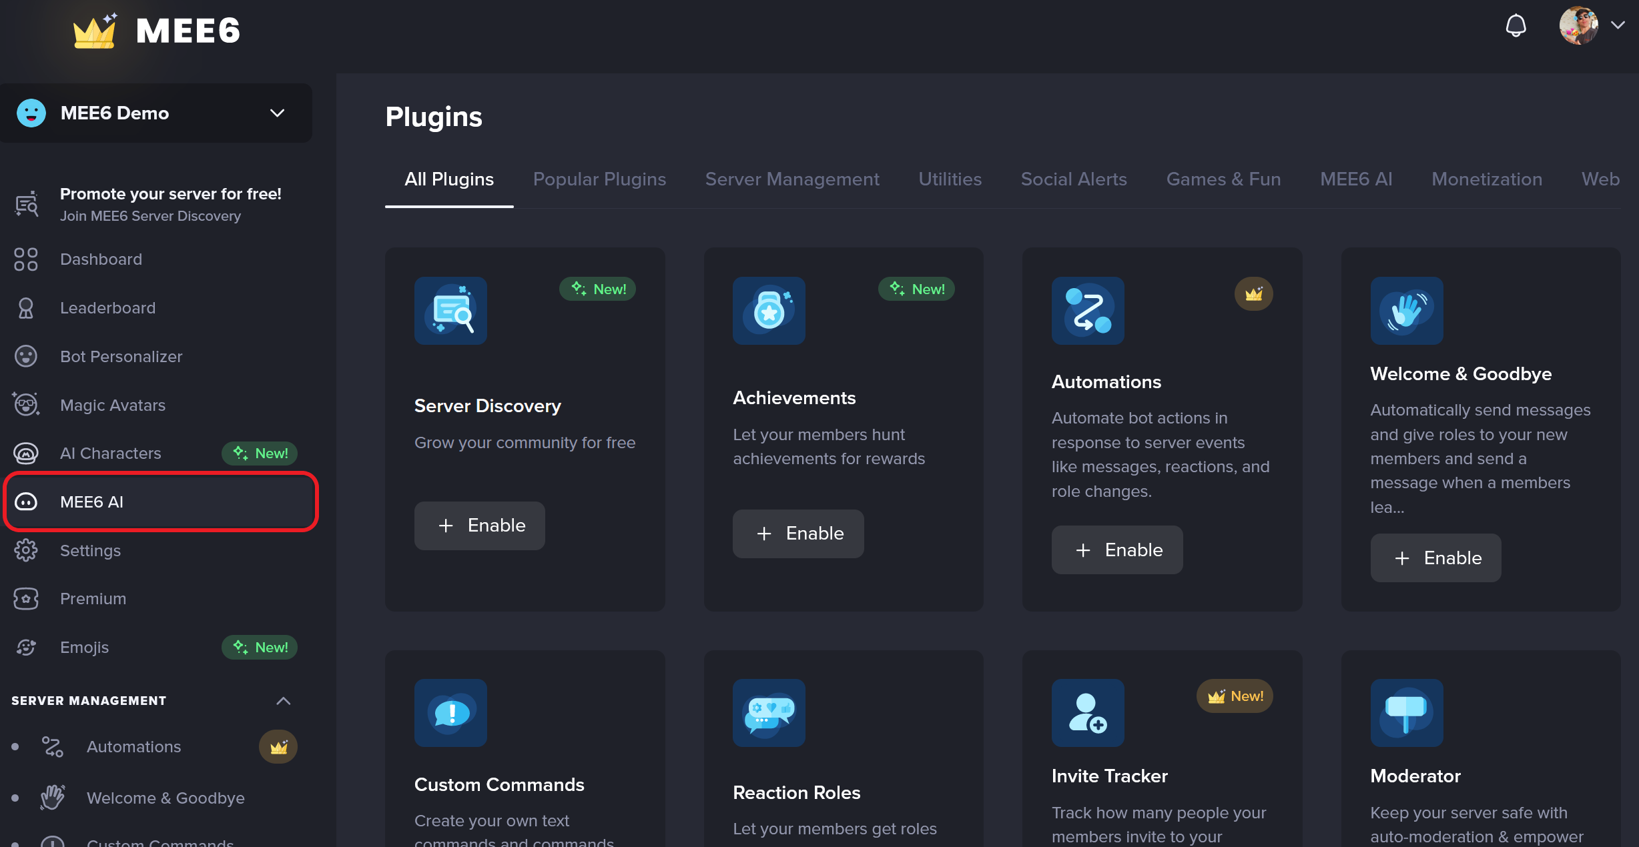This screenshot has width=1639, height=847.
Task: Click the Magic Avatars icon
Action: coord(25,404)
